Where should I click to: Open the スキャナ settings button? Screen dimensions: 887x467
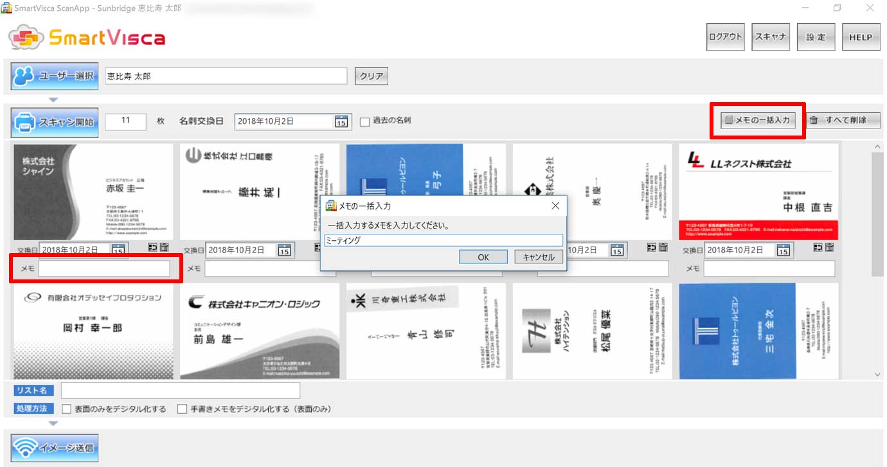(x=770, y=37)
